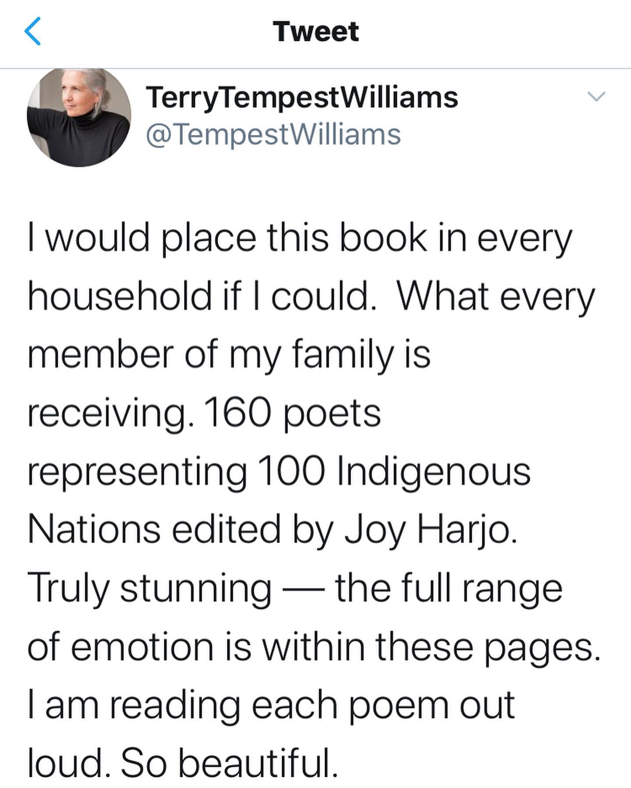Viewport: 631px width, 788px height.
Task: Click the phrase "Nations edited by"
Action: tap(181, 529)
